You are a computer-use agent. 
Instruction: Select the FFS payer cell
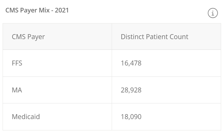point(57,63)
